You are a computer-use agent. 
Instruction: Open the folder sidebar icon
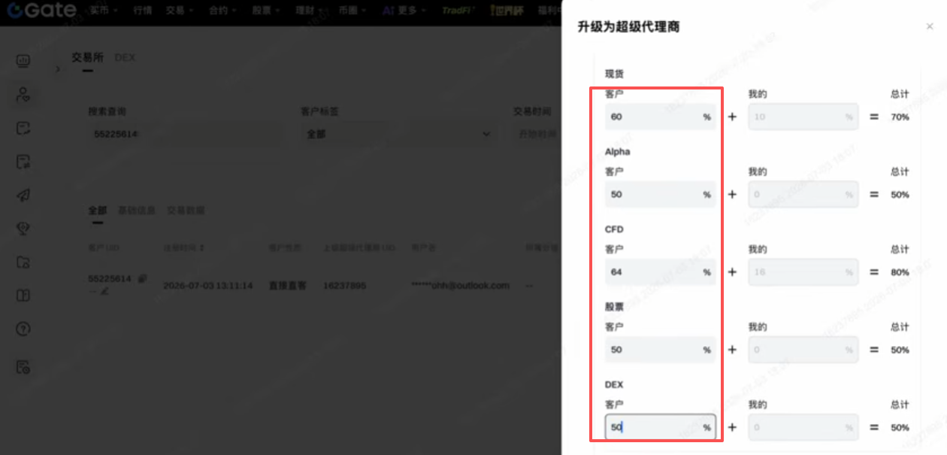pyautogui.click(x=23, y=262)
